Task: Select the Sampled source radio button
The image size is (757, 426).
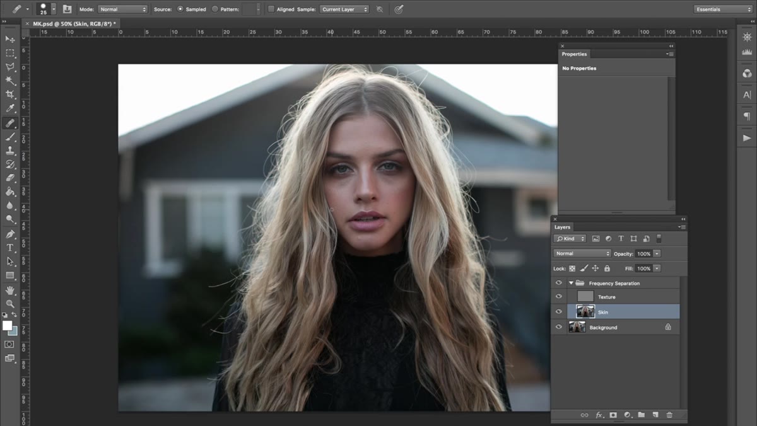Action: [180, 9]
